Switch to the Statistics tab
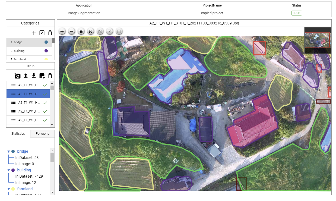Viewport: 336px width, 201px height. tap(18, 134)
